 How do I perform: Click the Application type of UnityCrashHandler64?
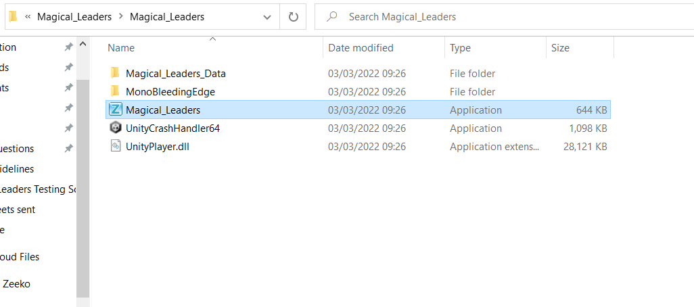(x=476, y=128)
